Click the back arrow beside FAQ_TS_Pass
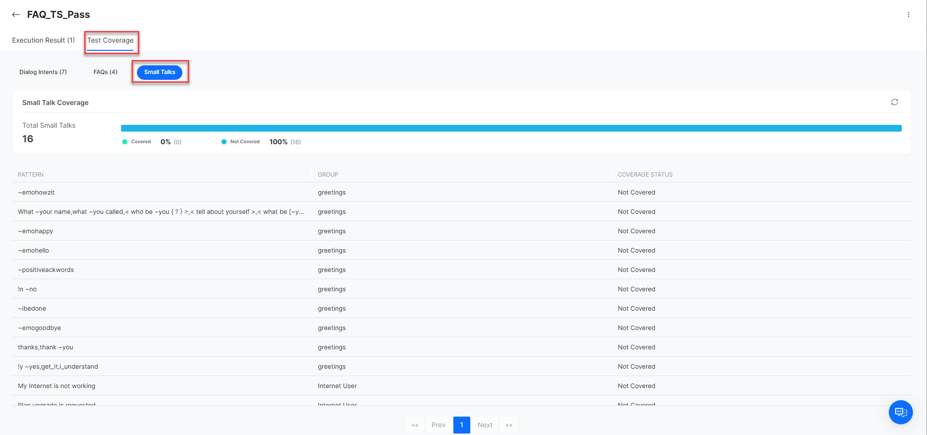Viewport: 927px width, 435px height. pyautogui.click(x=16, y=15)
